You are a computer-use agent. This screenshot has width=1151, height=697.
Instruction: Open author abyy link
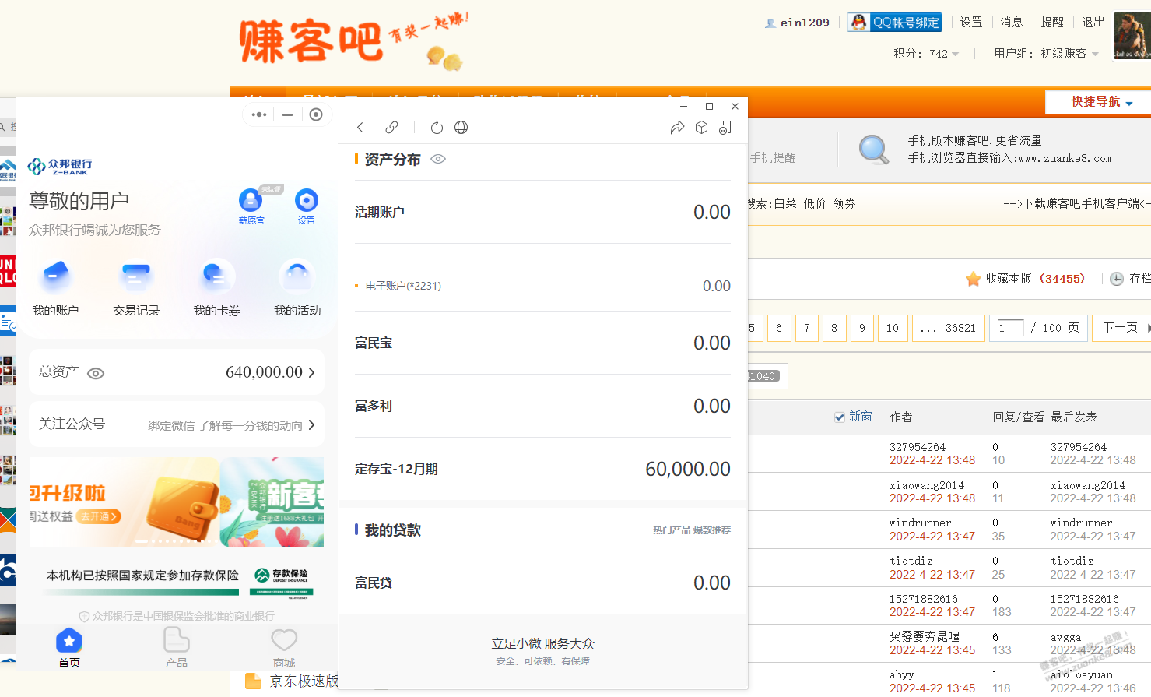902,674
